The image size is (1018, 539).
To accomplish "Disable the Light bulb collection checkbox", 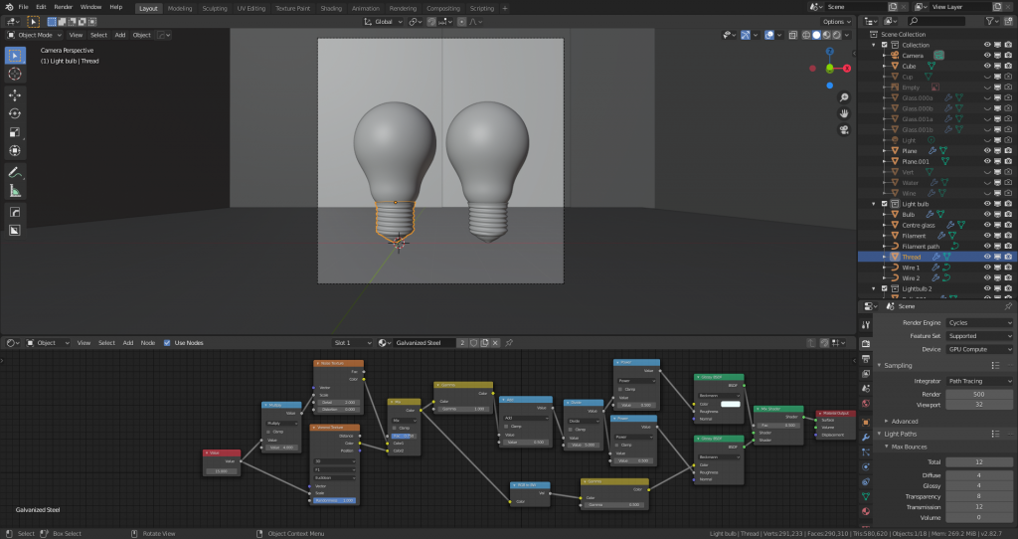I will (x=883, y=204).
